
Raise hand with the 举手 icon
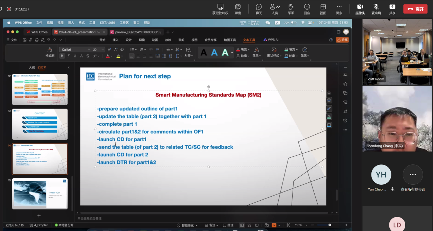click(291, 7)
